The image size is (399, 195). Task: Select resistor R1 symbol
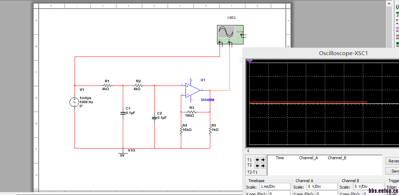pos(107,86)
